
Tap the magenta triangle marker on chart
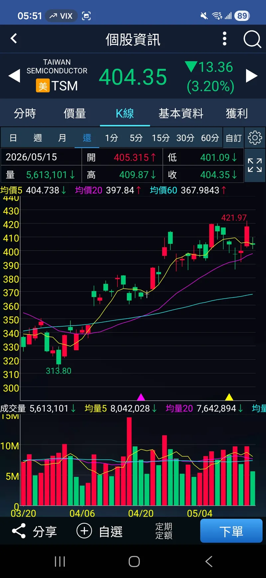(x=141, y=397)
